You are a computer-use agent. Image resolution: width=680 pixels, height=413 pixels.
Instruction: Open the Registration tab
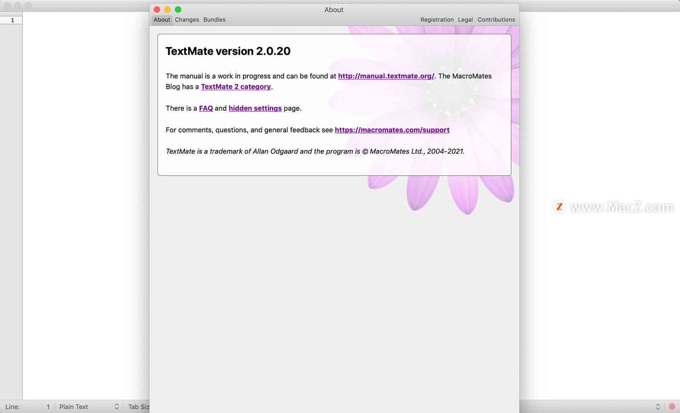pos(437,20)
